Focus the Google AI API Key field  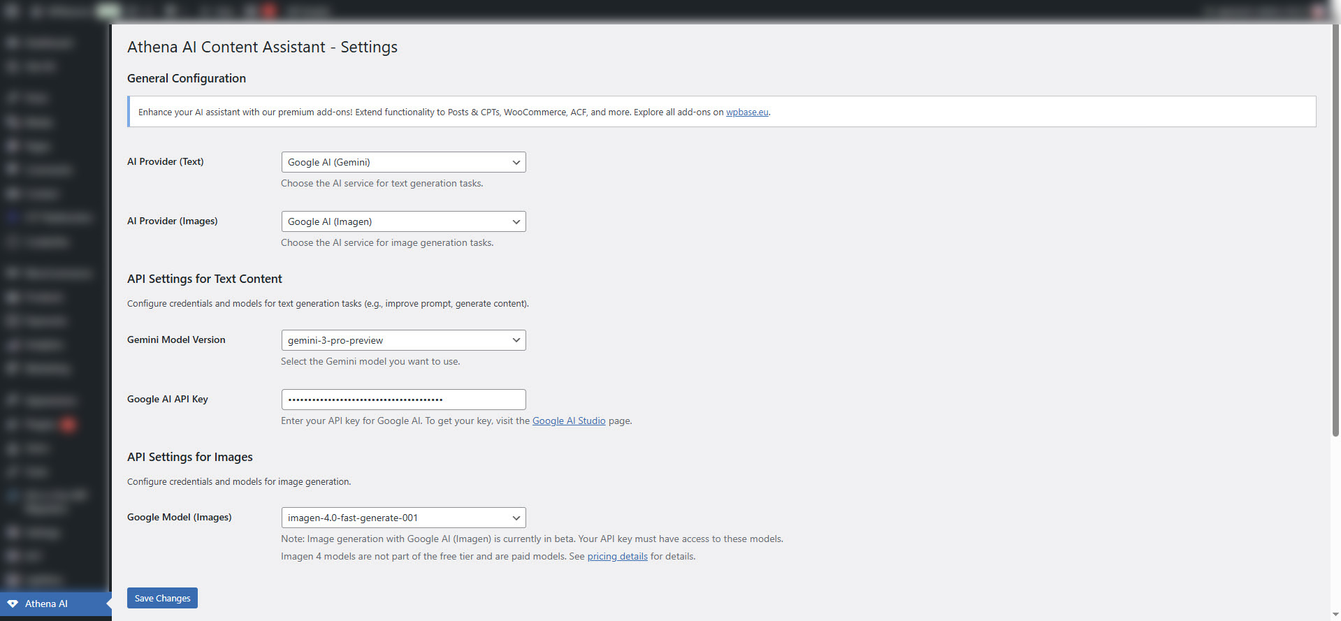click(403, 400)
